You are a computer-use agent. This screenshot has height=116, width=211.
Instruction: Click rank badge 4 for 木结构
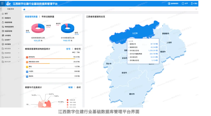pyautogui.click(x=27, y=72)
